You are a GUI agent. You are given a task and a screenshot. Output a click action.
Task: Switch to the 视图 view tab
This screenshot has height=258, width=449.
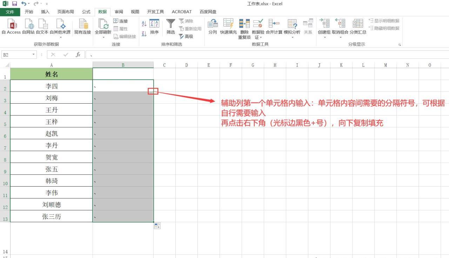pyautogui.click(x=135, y=12)
